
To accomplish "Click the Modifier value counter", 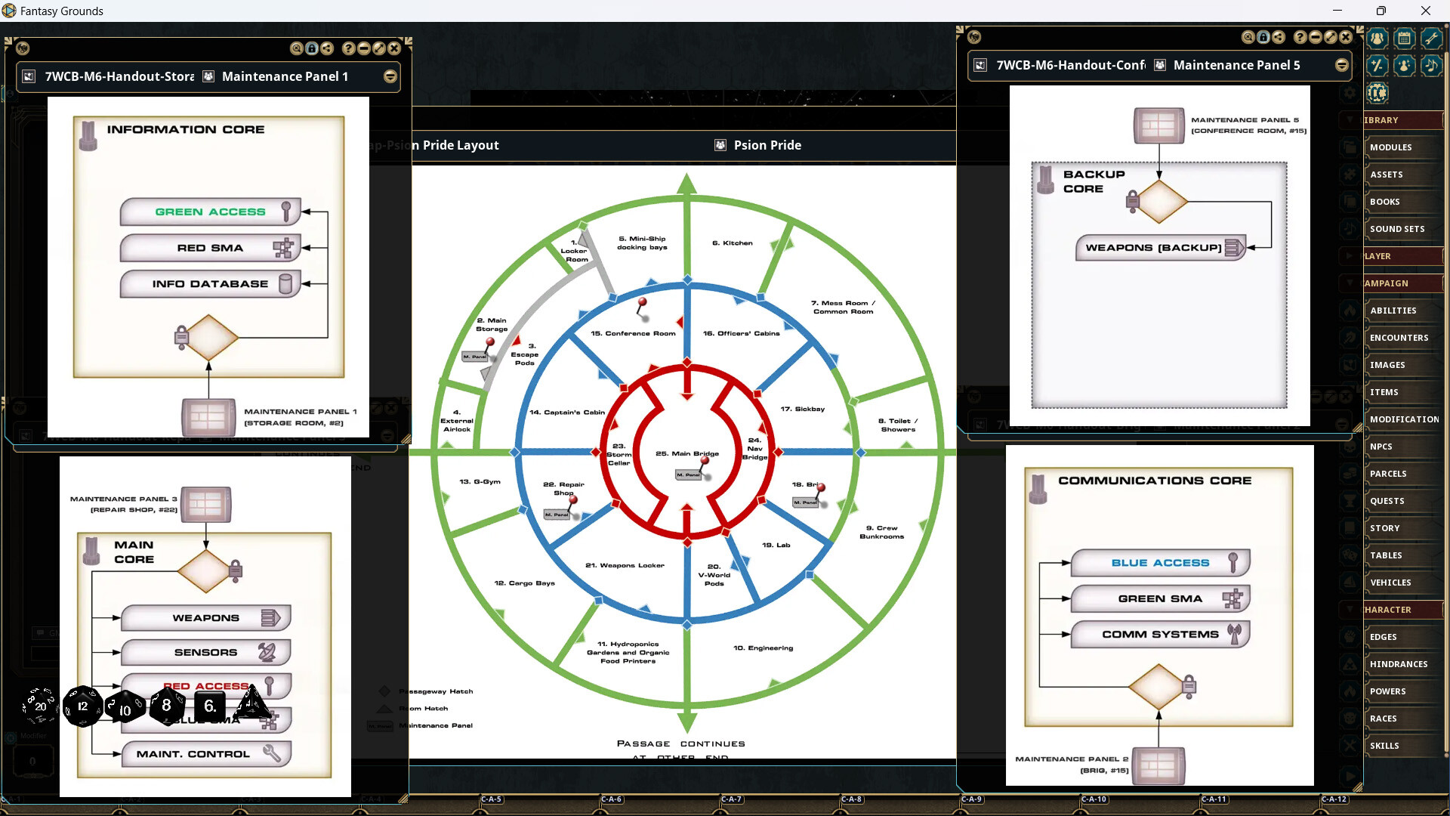I will [x=32, y=761].
